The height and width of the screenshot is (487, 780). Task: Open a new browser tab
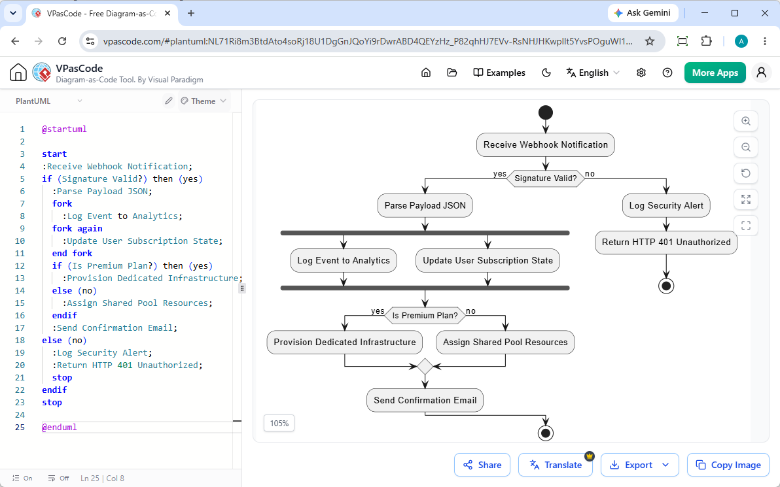(191, 14)
